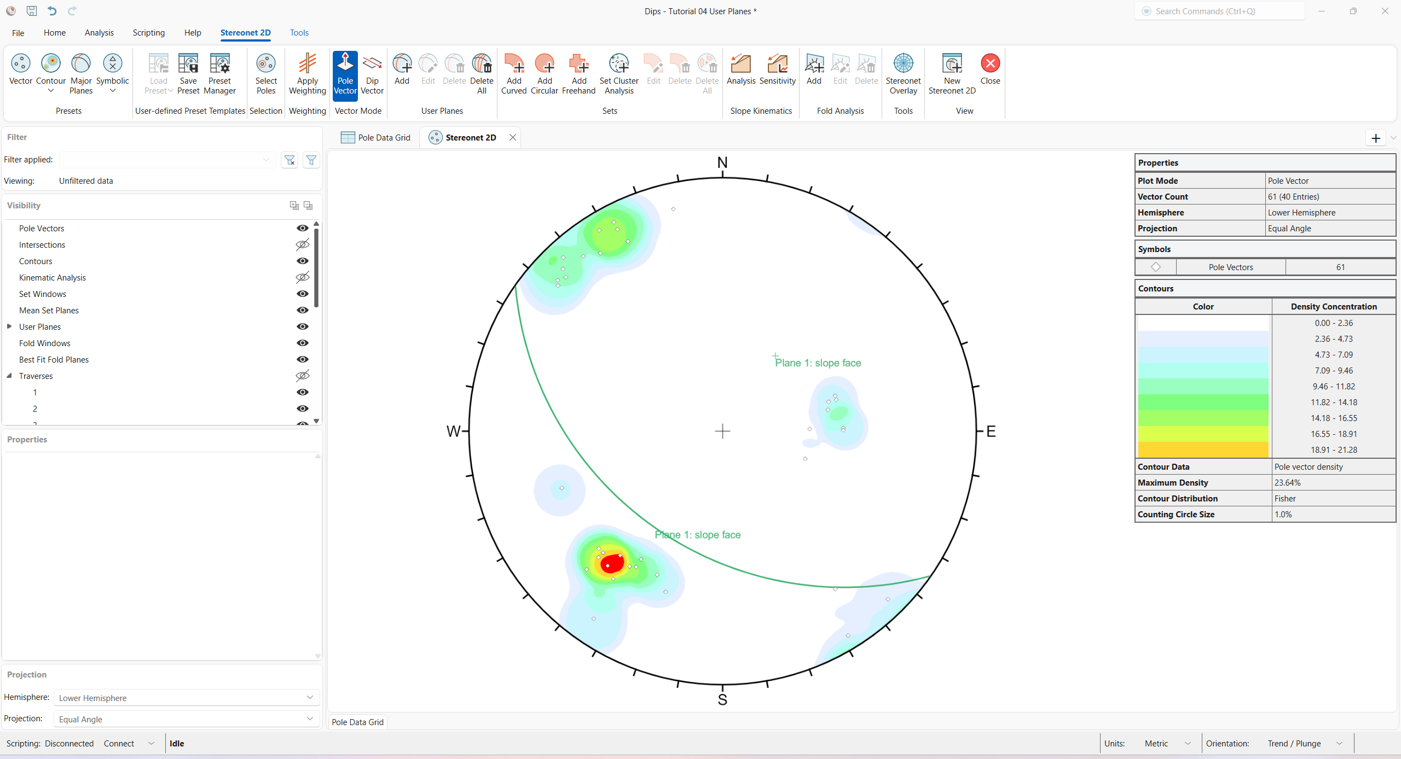
Task: Add a Curved set window
Action: click(x=513, y=74)
